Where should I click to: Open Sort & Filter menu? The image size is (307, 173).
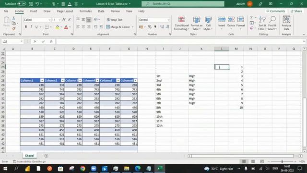click(262, 24)
